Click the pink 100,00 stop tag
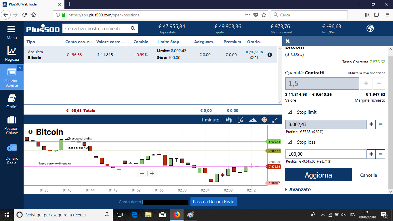Image resolution: width=393 pixels, height=221 pixels. click(x=273, y=183)
